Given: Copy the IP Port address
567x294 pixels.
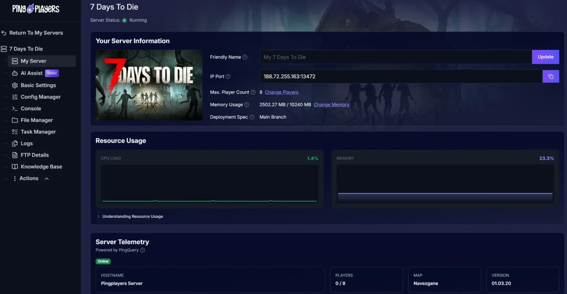Looking at the screenshot, I should [x=551, y=76].
